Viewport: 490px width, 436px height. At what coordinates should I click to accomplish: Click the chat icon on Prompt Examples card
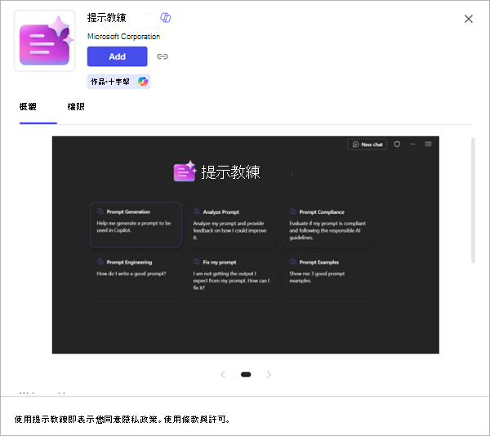tap(293, 262)
